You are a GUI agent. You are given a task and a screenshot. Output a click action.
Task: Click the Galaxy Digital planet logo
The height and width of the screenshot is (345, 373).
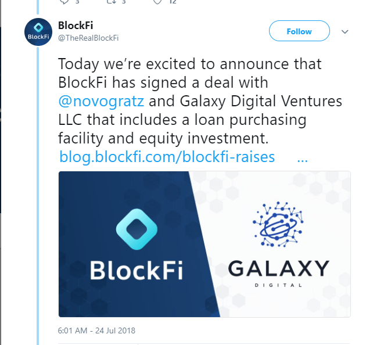coord(278,225)
